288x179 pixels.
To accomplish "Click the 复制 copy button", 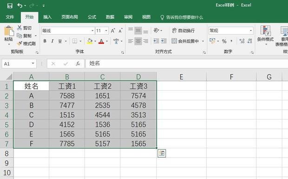I will point(24,36).
